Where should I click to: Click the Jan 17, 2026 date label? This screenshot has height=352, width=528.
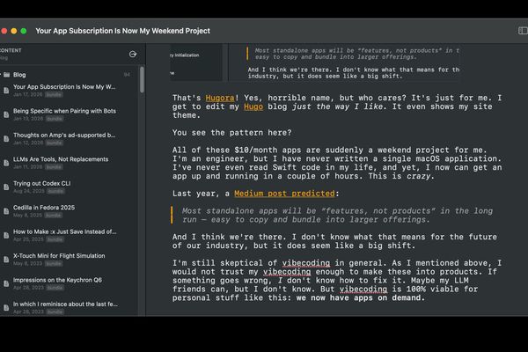pos(28,95)
